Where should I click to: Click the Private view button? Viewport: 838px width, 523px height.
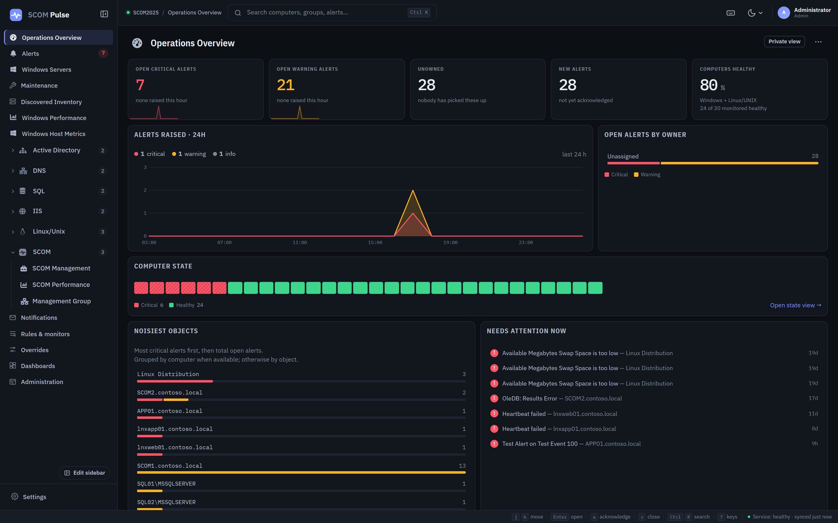click(x=784, y=41)
